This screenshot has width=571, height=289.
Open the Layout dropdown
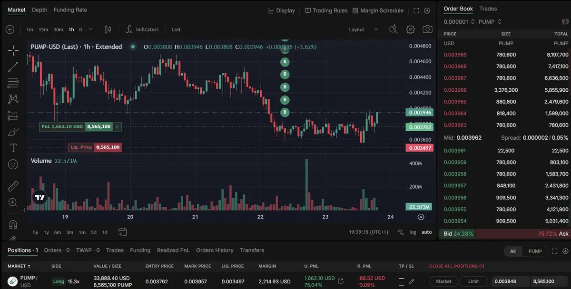(364, 29)
